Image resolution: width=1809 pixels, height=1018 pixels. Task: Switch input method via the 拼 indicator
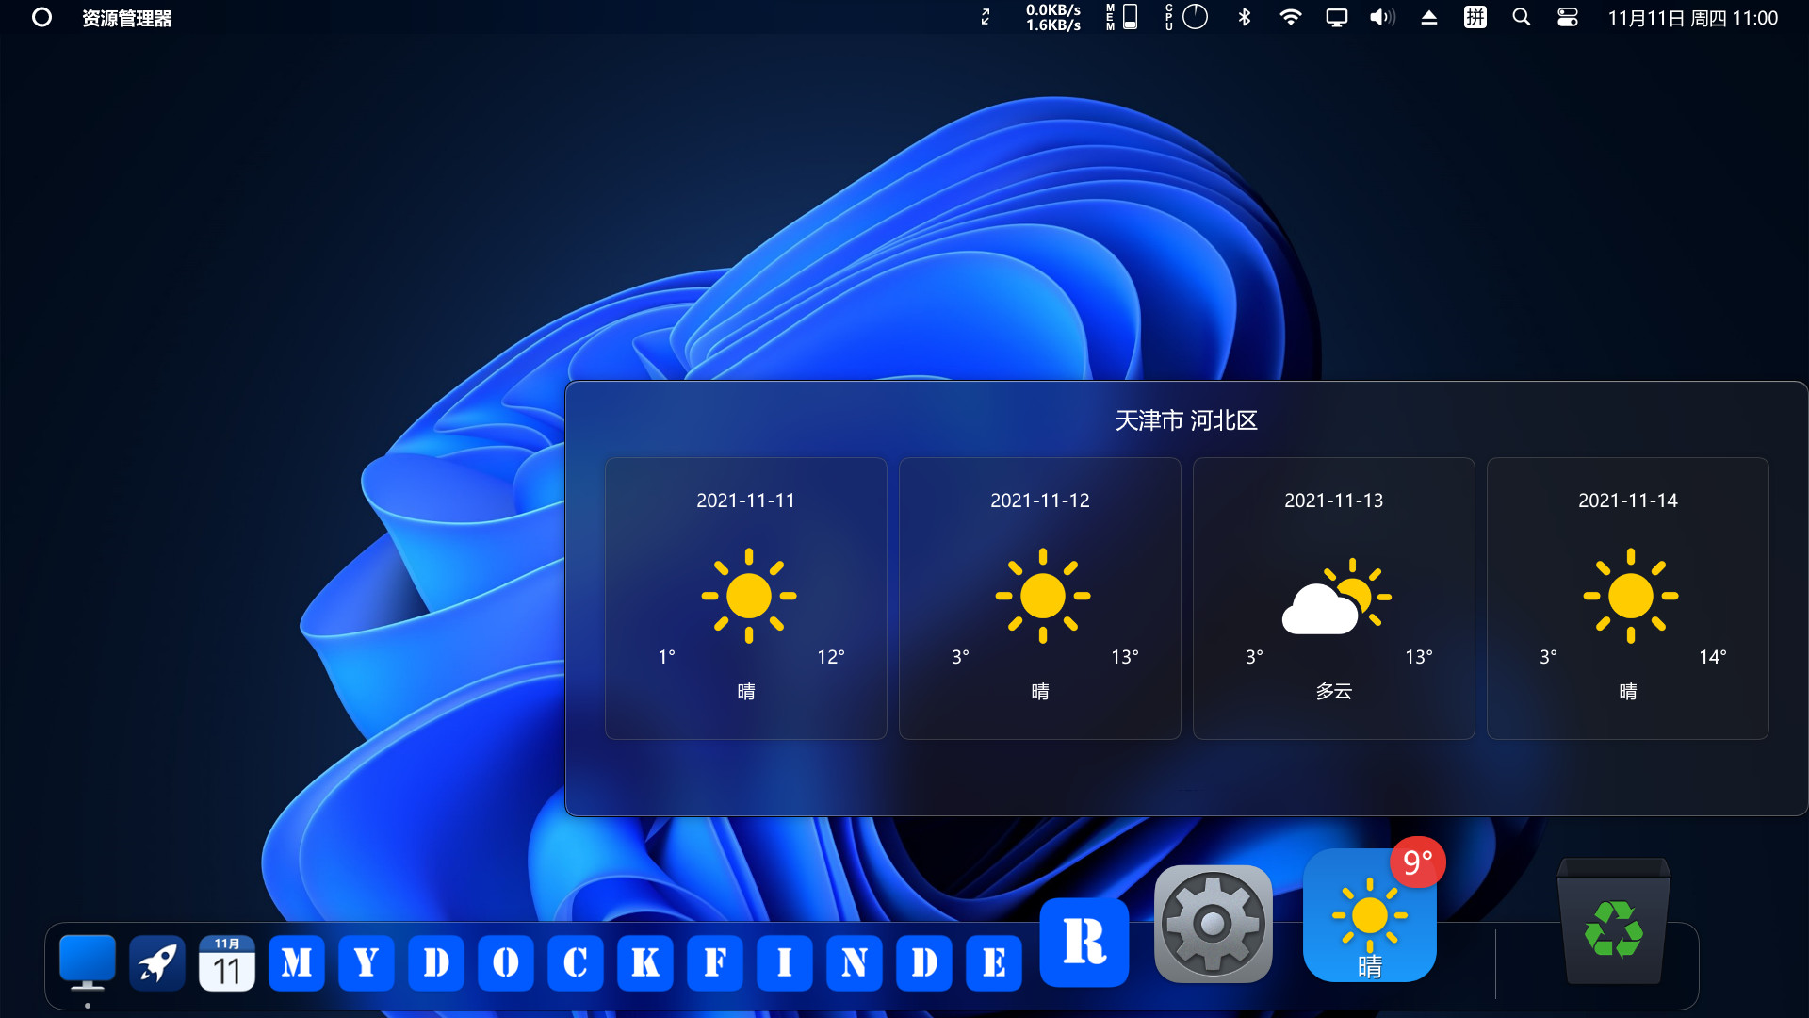pyautogui.click(x=1475, y=17)
